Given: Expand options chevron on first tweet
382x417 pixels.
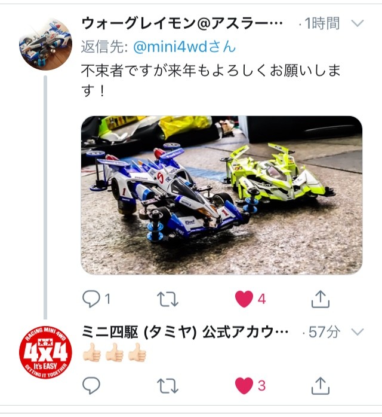Looking at the screenshot, I should coord(358,23).
